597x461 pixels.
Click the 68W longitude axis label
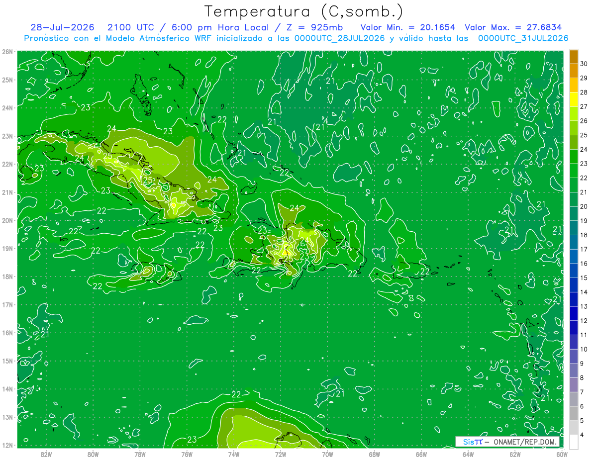374,454
